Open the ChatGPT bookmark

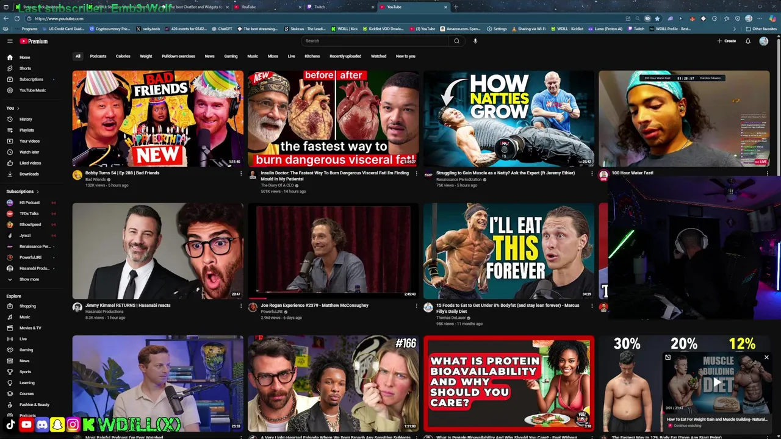click(222, 29)
